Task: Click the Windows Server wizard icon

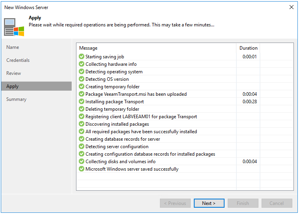Action: 14,27
